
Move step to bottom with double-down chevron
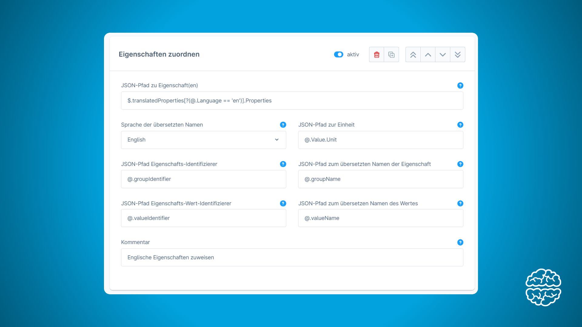pos(458,54)
